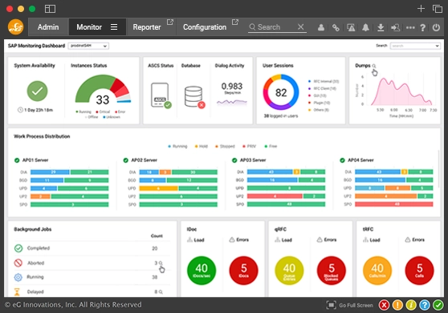The width and height of the screenshot is (448, 313).
Task: Click the tRFC Load orange 40 circle
Action: tap(377, 270)
